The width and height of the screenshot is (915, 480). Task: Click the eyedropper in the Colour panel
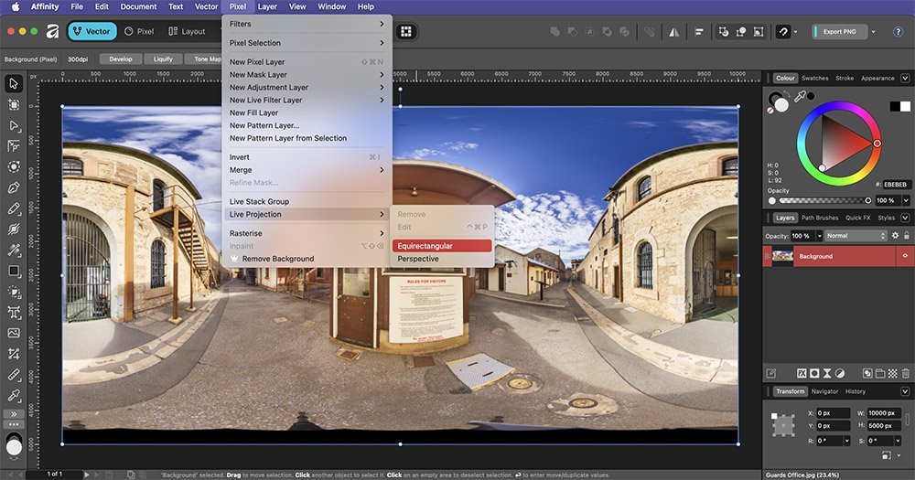point(800,96)
